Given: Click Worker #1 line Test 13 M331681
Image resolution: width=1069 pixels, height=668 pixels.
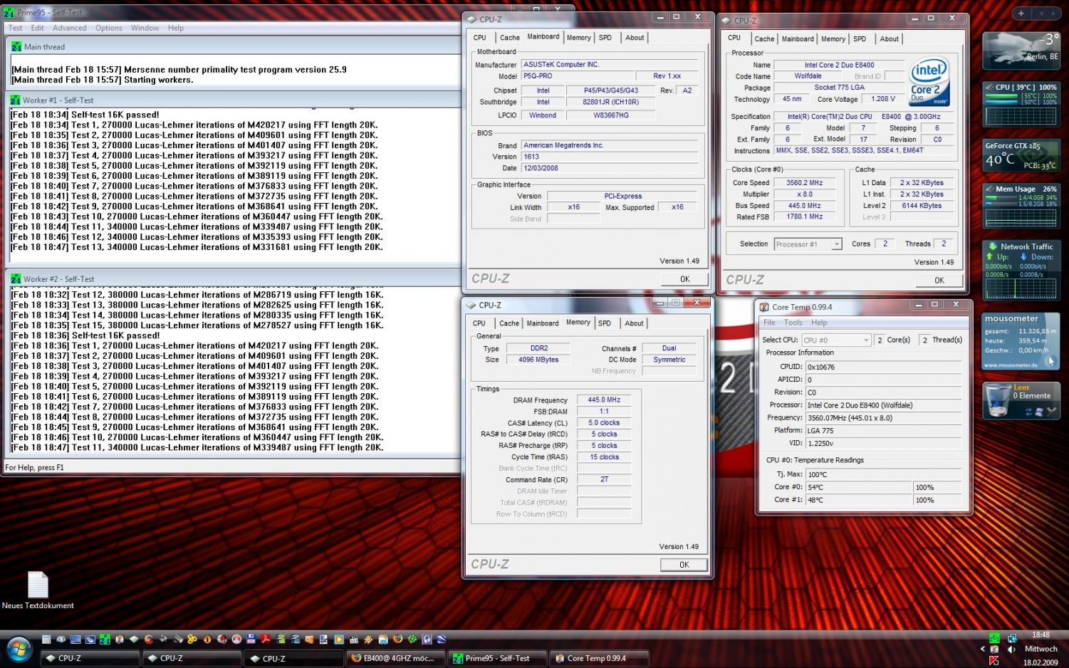Looking at the screenshot, I should click(197, 247).
